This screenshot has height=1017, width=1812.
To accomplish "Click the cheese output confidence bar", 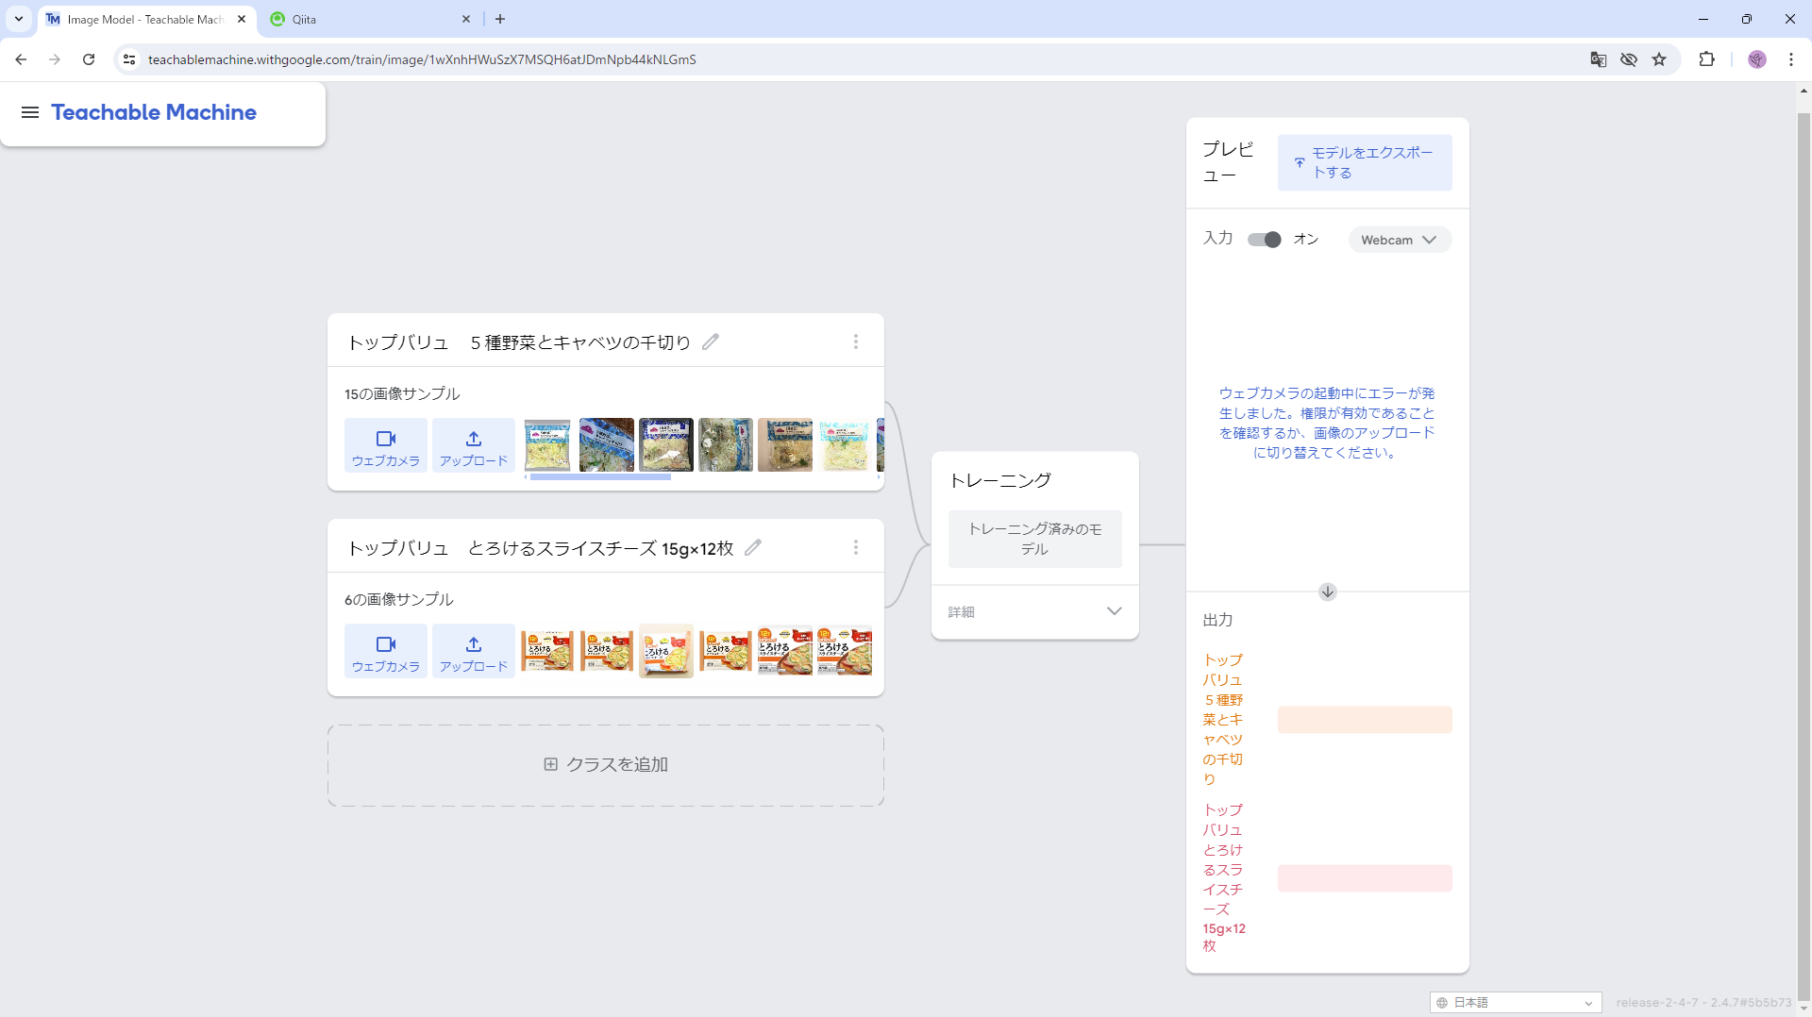I will click(1364, 877).
